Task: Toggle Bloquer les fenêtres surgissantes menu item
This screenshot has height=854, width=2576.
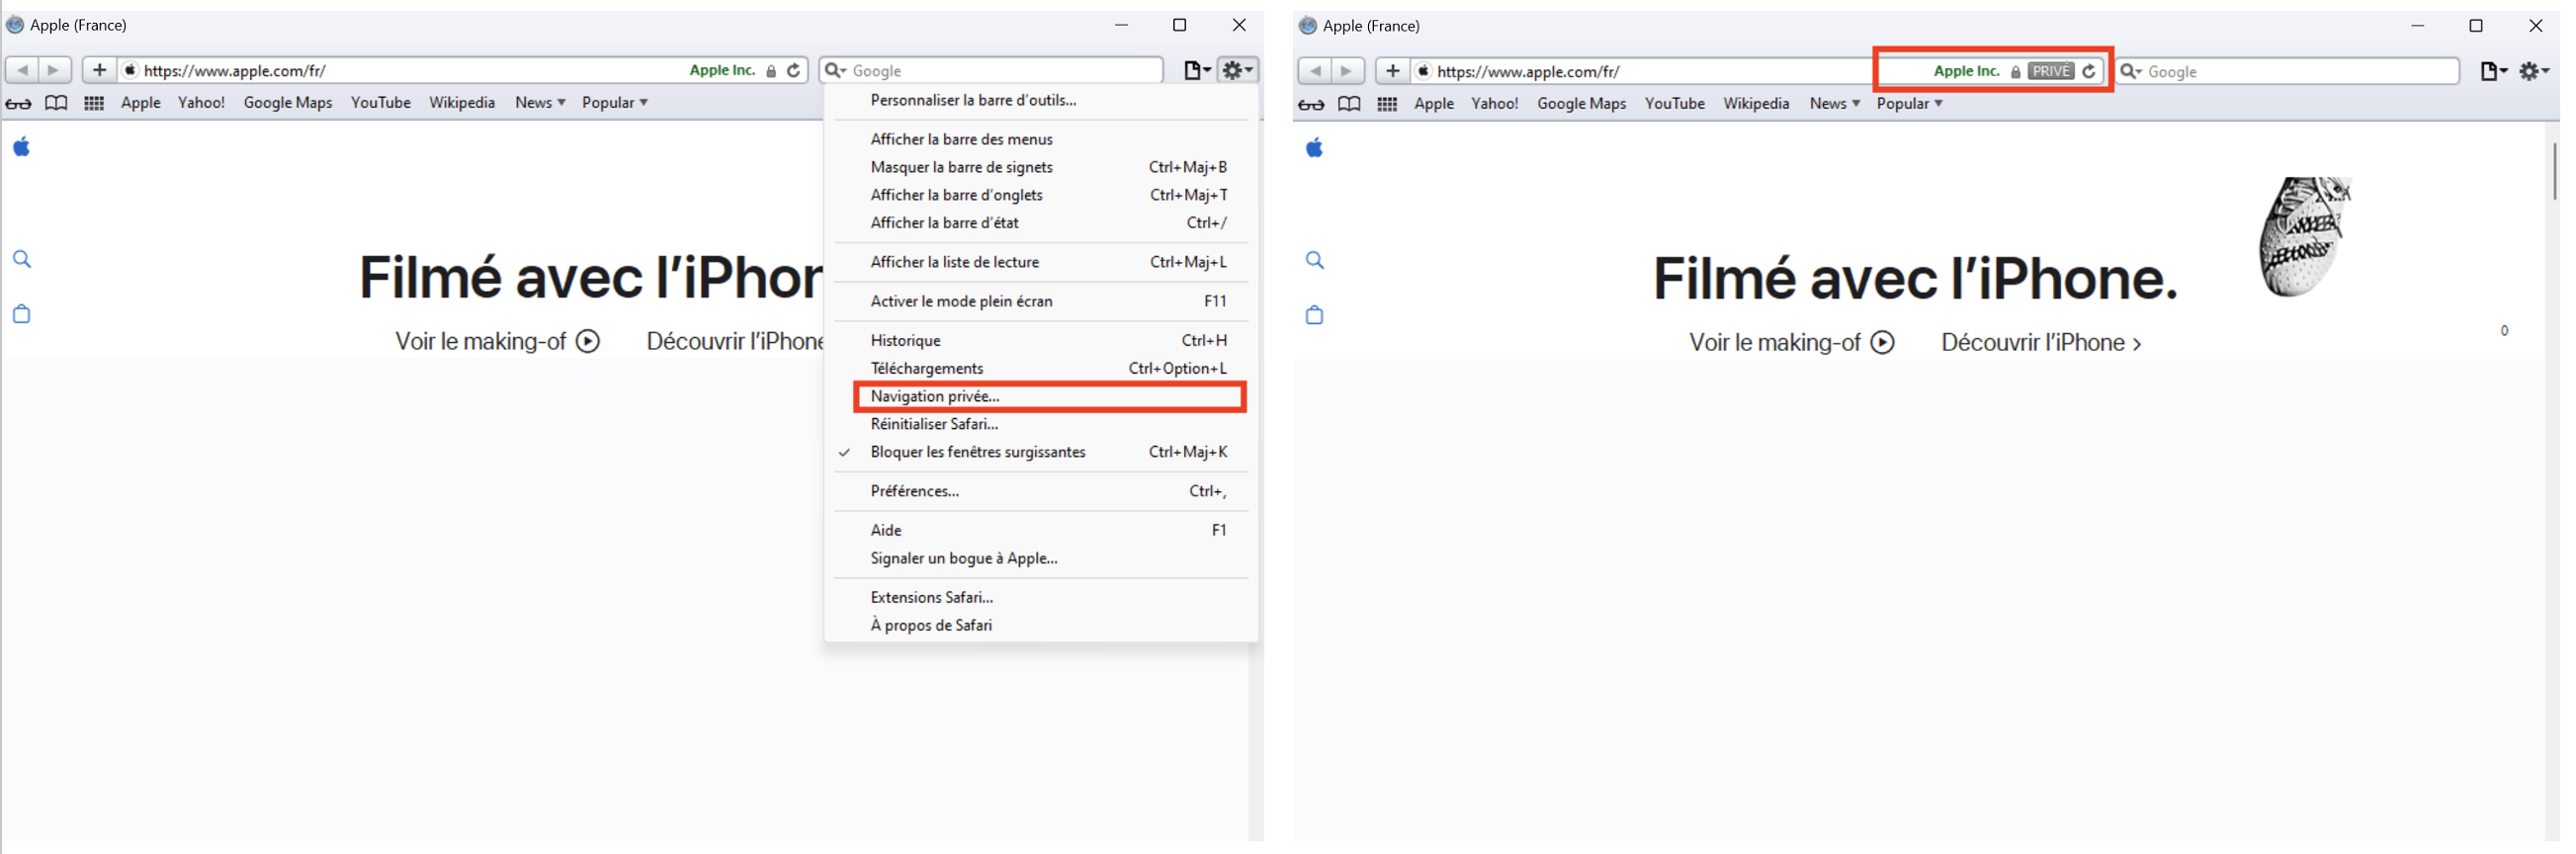Action: pos(1041,452)
